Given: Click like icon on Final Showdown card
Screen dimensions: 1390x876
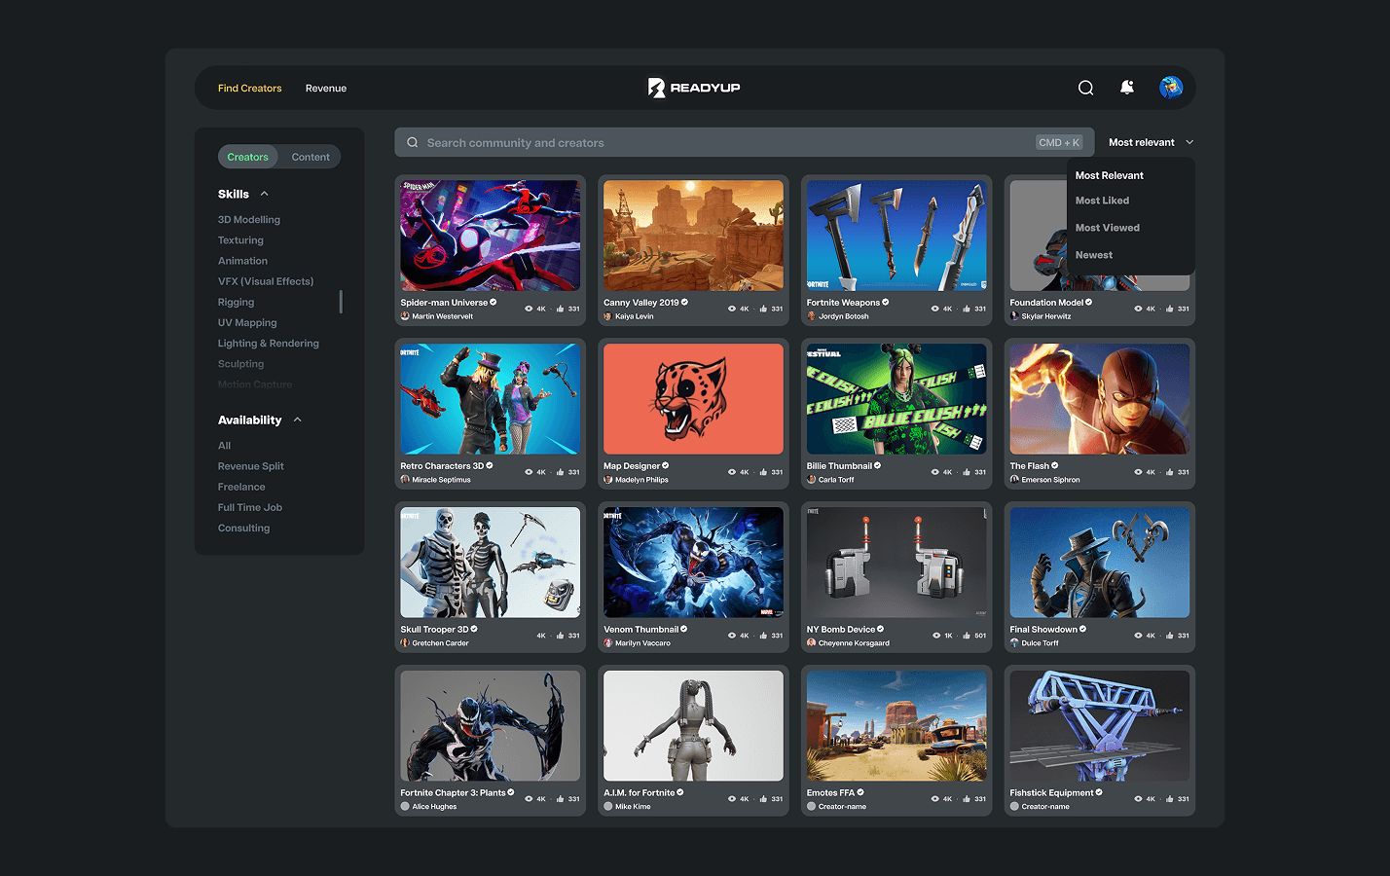Looking at the screenshot, I should [1171, 636].
